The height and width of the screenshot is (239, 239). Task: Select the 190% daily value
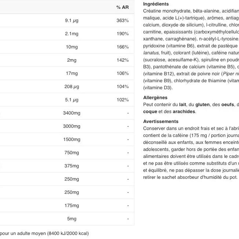coord(123,34)
